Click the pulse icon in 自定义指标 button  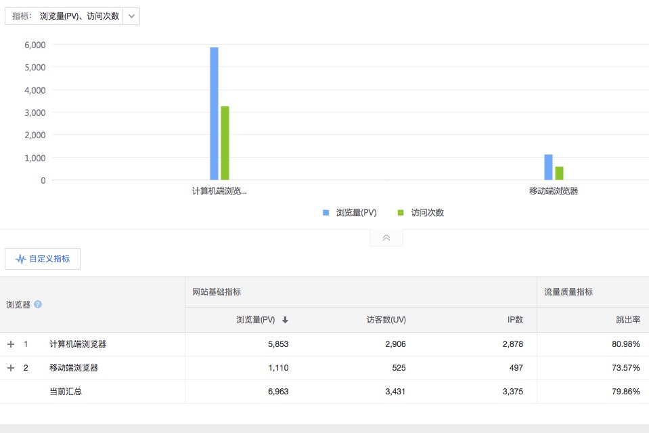point(21,259)
